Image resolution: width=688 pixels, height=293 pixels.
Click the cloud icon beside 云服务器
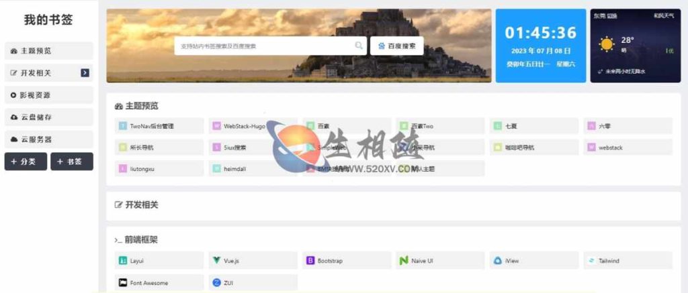click(x=13, y=139)
